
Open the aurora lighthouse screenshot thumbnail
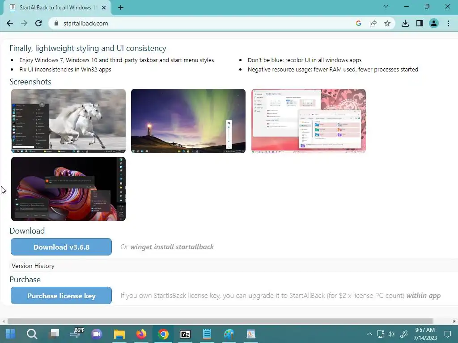(188, 121)
